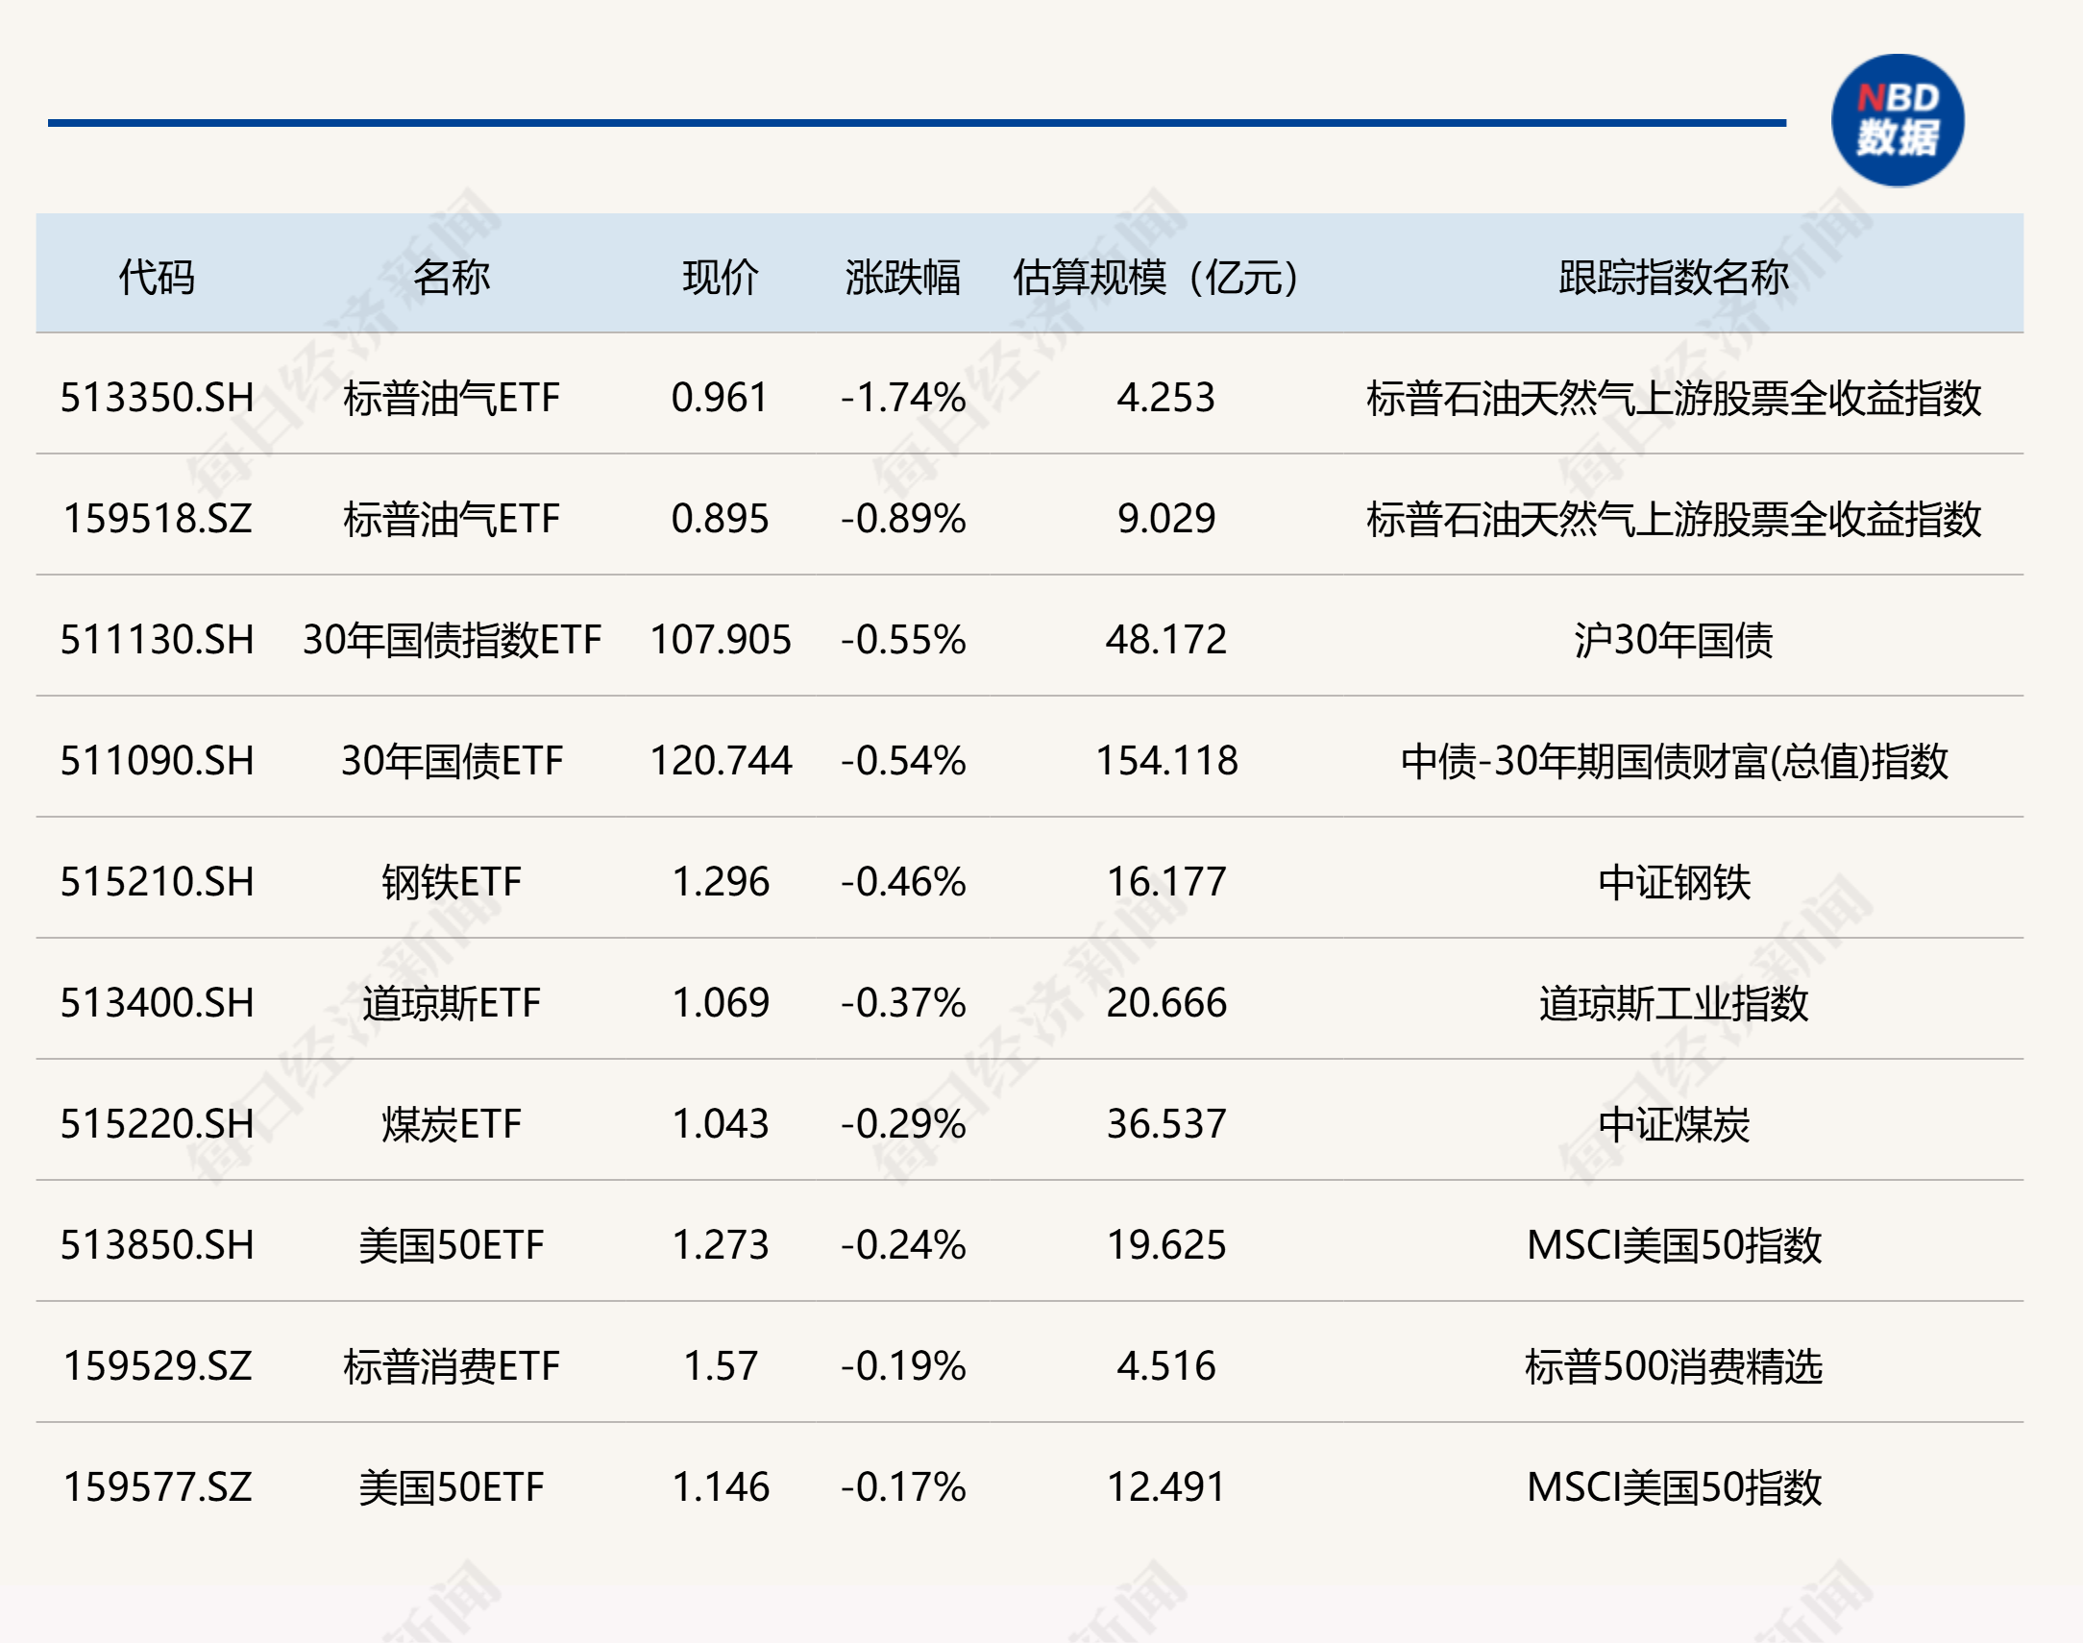Click the 现价 column header

tap(721, 277)
